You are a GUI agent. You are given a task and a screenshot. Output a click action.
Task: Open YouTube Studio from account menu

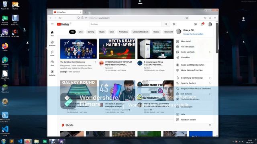click(x=194, y=47)
